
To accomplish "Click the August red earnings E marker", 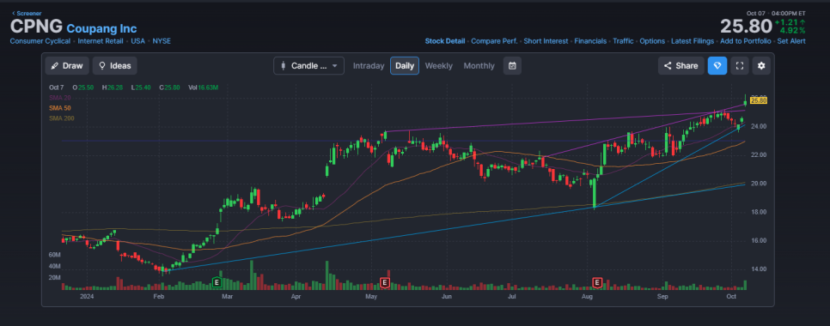I will tap(598, 282).
